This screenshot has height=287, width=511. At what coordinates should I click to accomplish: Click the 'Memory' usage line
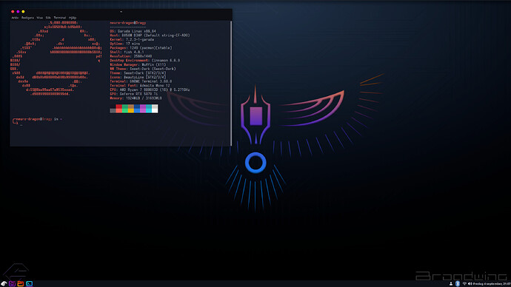coord(136,98)
